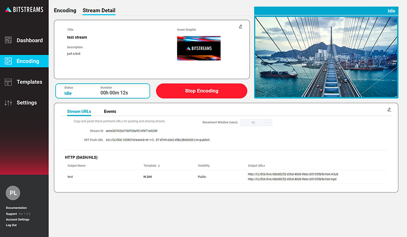Select the SRT Push URL value
Image resolution: width=407 pixels, height=237 pixels.
(x=158, y=140)
